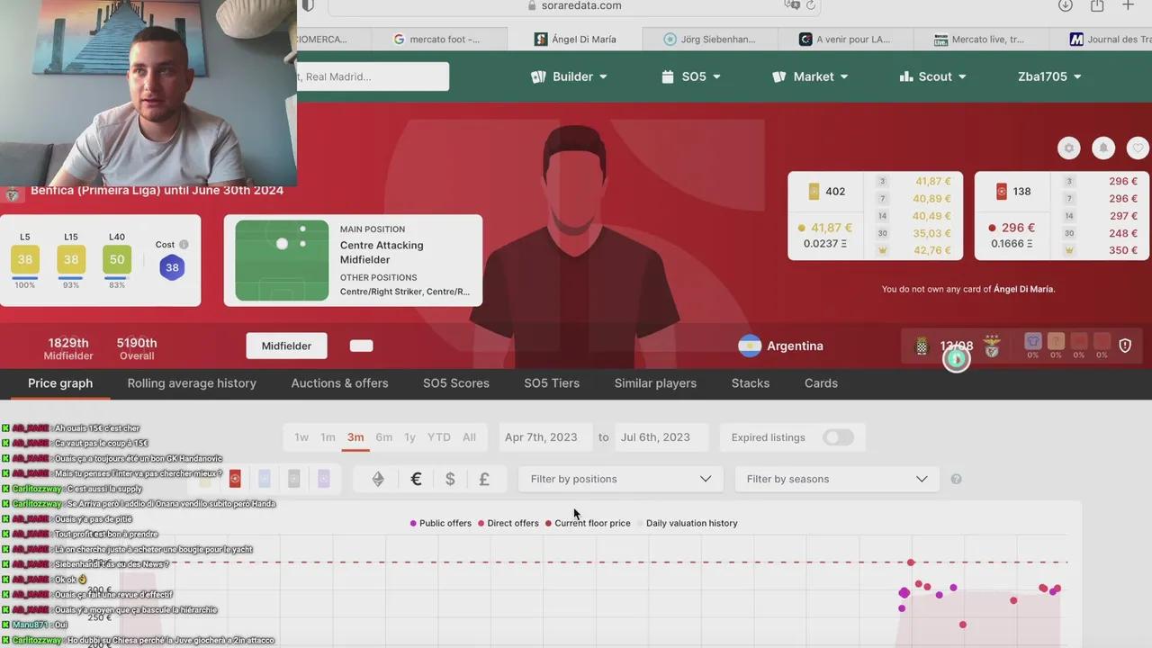Click the Safari downloads icon
Viewport: 1152px width, 648px height.
(x=1066, y=5)
